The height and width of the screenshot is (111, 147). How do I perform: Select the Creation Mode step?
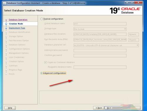tap(16, 24)
